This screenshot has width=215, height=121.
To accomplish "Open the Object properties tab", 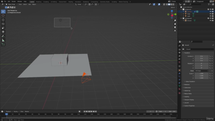I will 179,70.
